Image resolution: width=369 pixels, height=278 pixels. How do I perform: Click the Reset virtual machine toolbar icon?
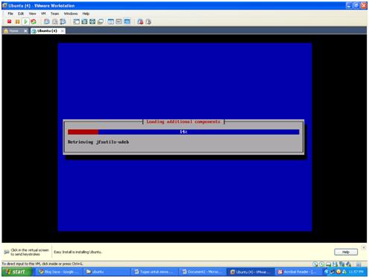[x=34, y=22]
